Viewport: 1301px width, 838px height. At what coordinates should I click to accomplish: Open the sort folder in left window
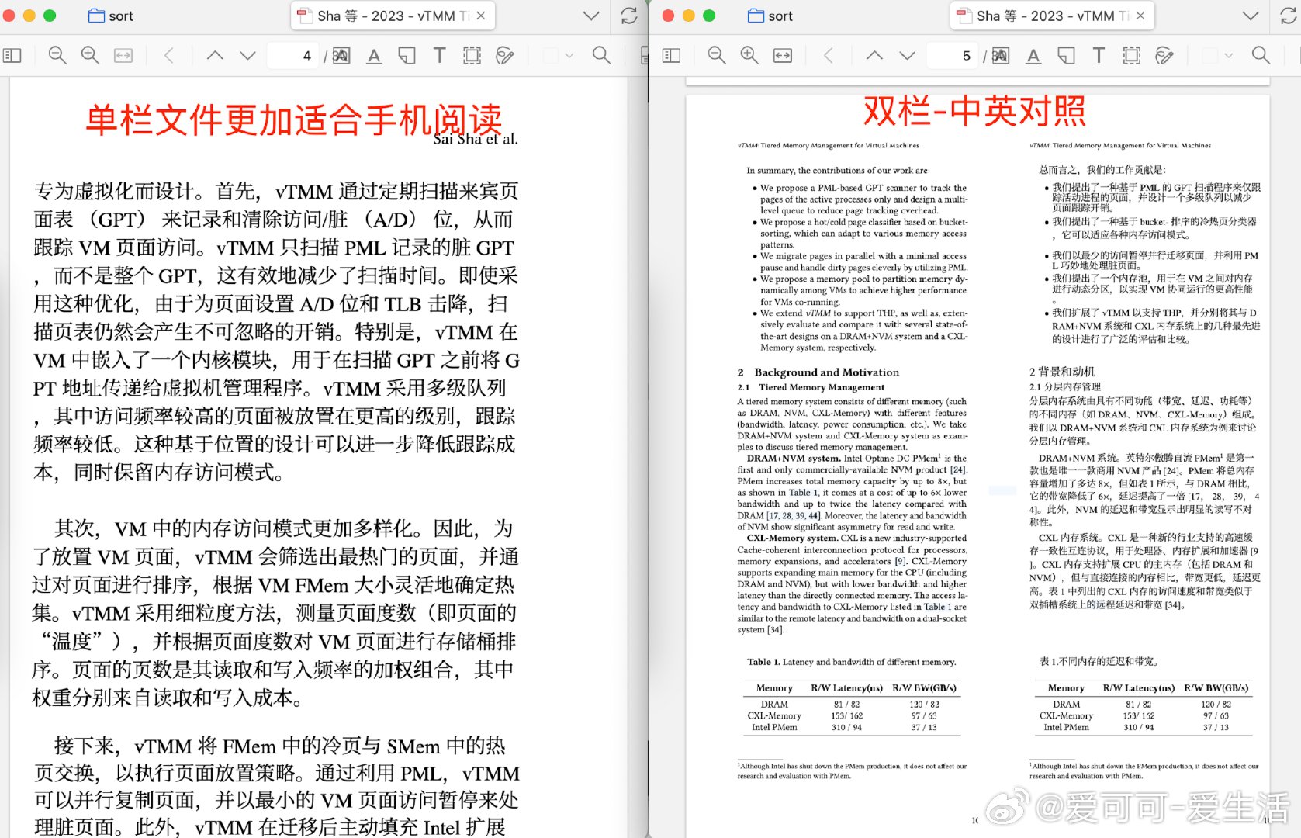coord(110,16)
